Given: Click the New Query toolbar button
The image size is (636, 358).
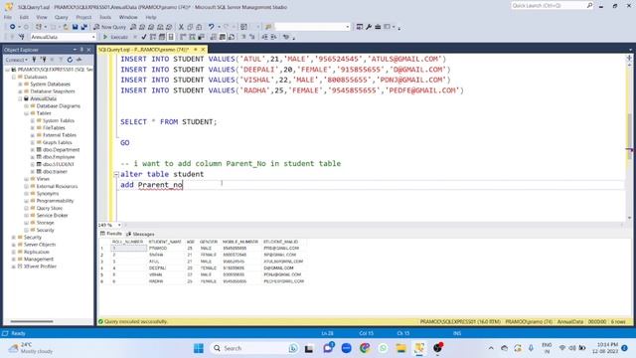Looking at the screenshot, I should (x=110, y=27).
